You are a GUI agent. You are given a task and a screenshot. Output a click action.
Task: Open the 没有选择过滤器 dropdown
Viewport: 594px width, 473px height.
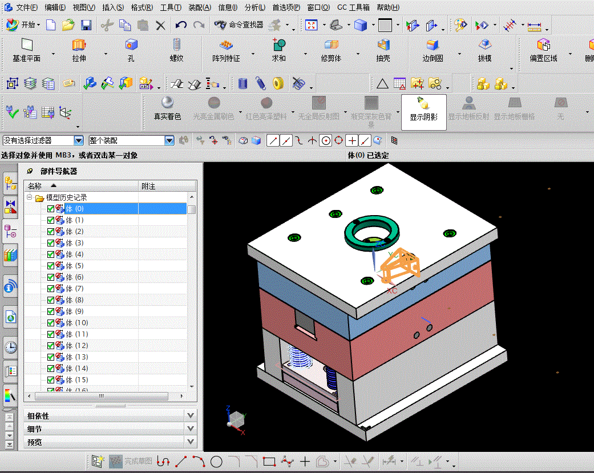point(78,140)
